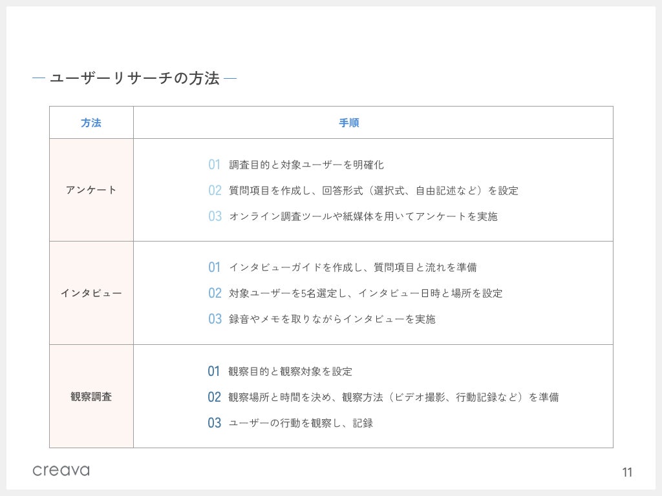Click the インタビュー row label cell
The width and height of the screenshot is (662, 496).
(x=91, y=293)
